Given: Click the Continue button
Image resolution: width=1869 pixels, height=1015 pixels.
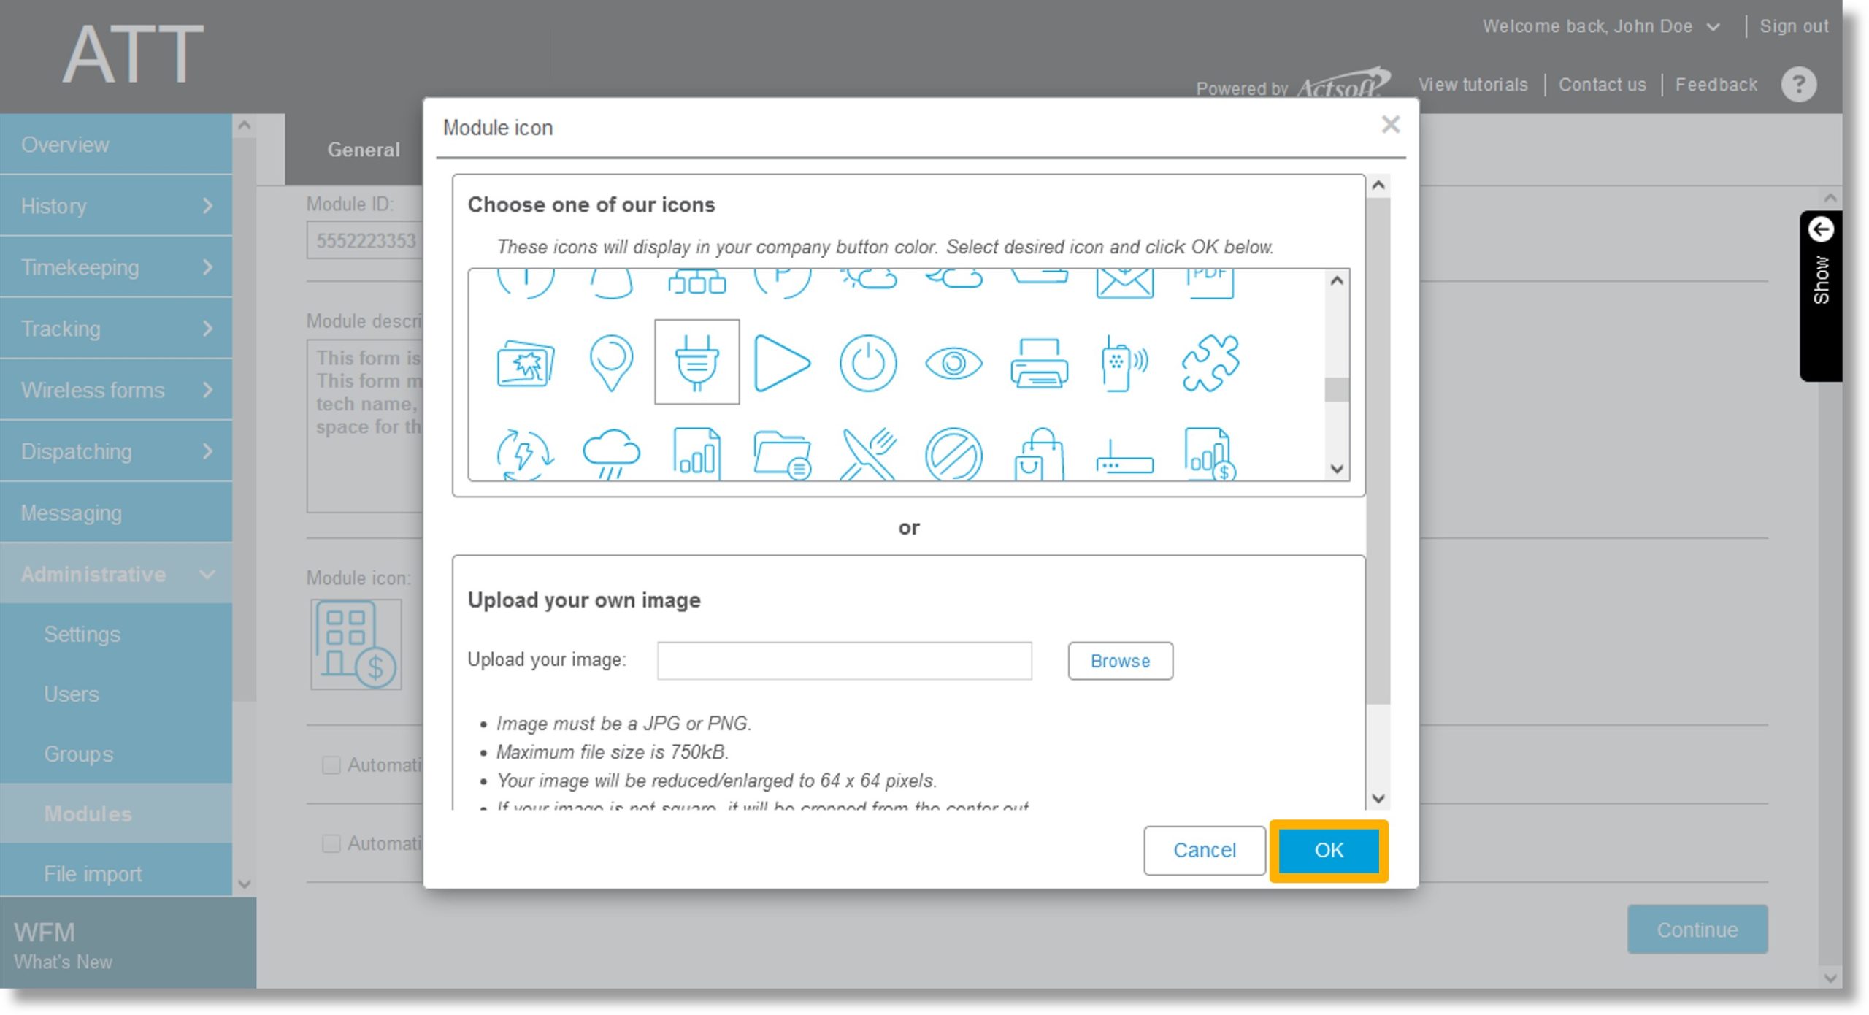Looking at the screenshot, I should coord(1697,930).
